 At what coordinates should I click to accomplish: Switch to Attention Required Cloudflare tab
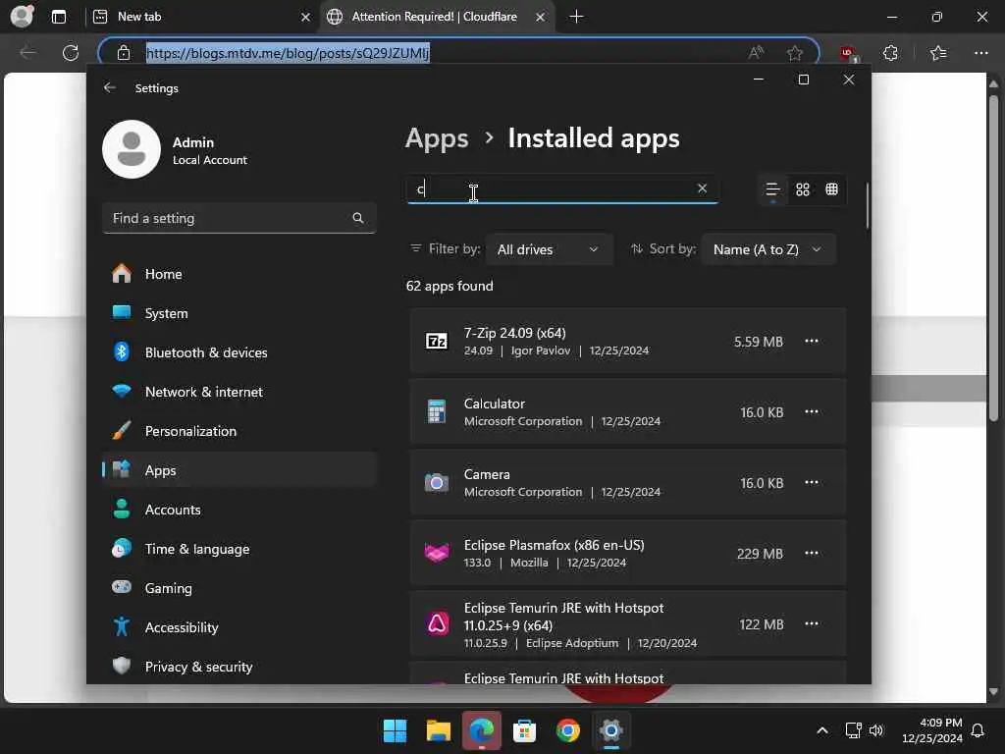(x=435, y=17)
